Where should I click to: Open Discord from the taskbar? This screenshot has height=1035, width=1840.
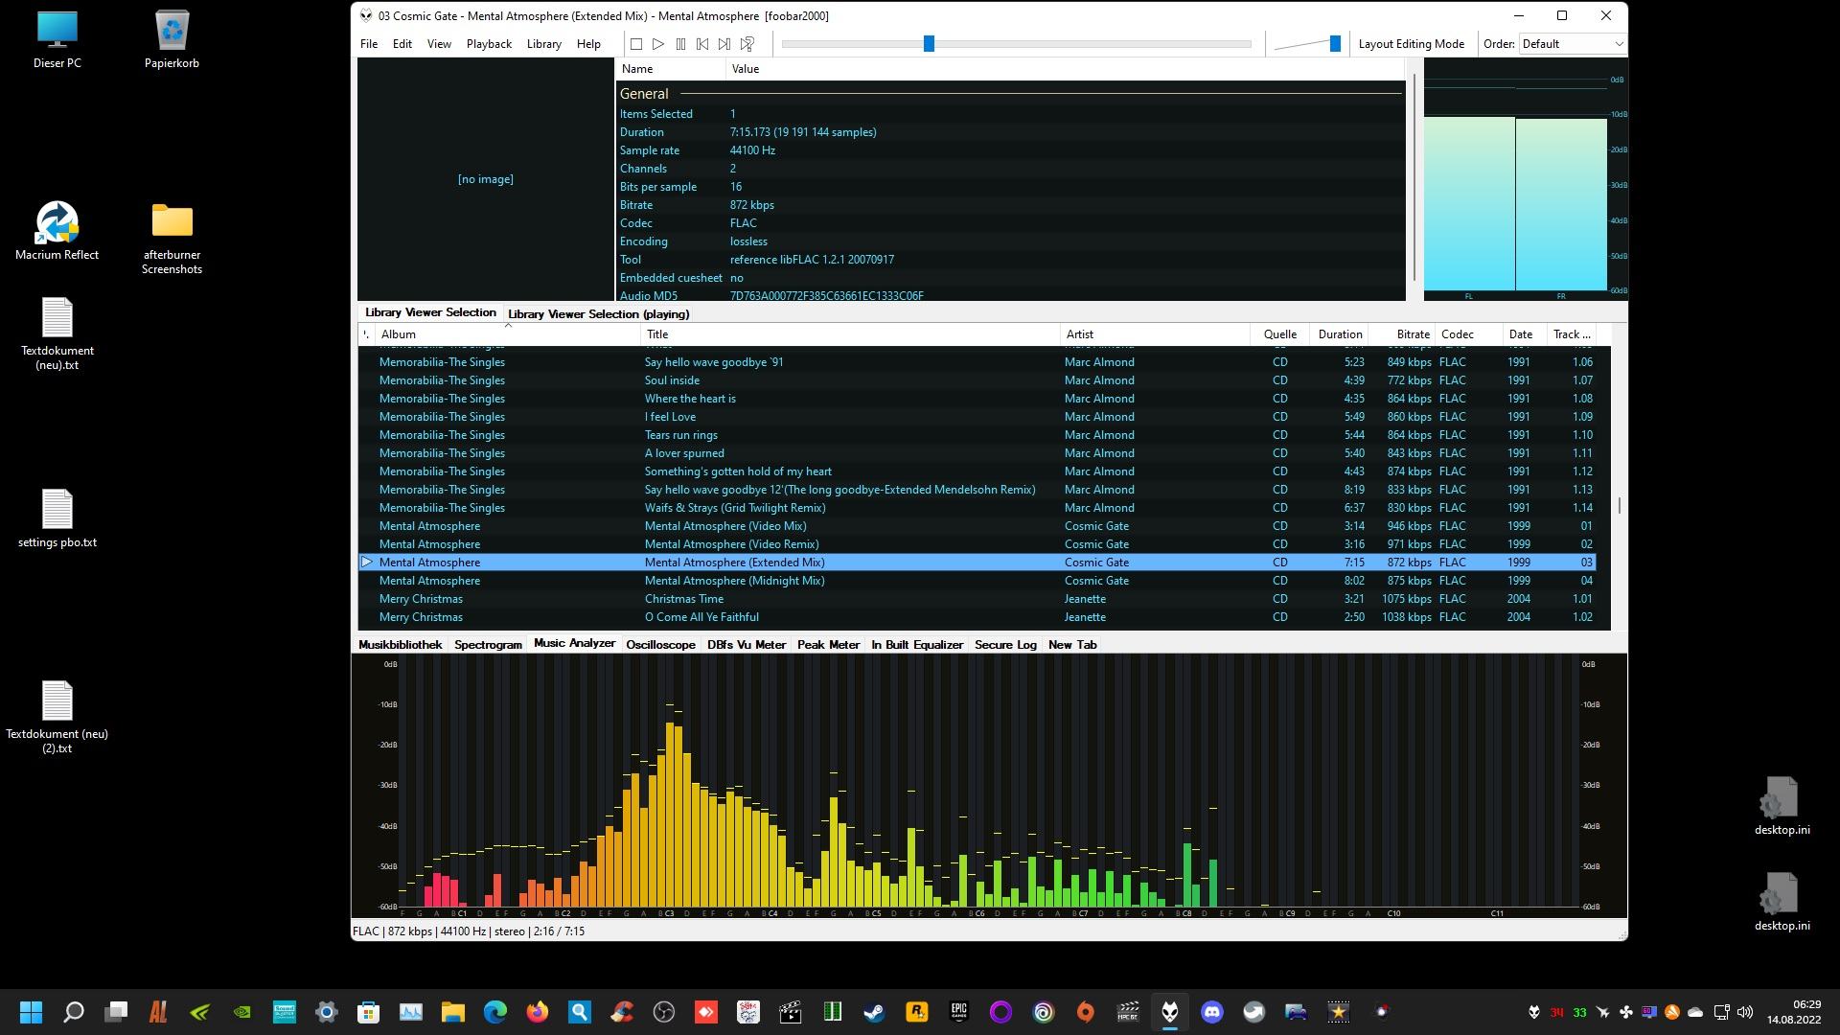tap(1211, 1012)
